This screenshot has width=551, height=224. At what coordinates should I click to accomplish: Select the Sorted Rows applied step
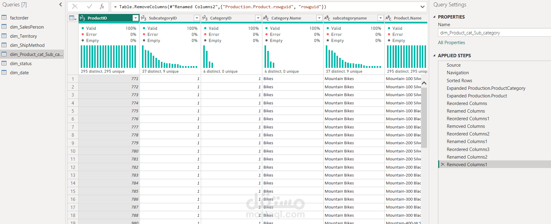(459, 80)
